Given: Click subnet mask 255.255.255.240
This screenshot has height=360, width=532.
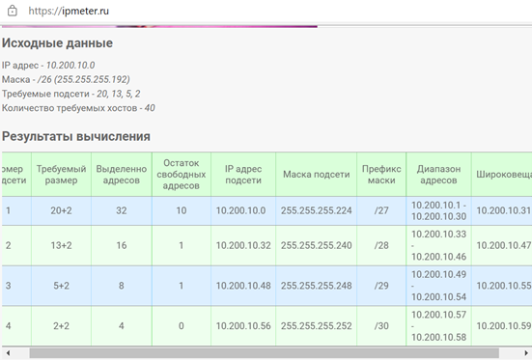Looking at the screenshot, I should pos(317,245).
